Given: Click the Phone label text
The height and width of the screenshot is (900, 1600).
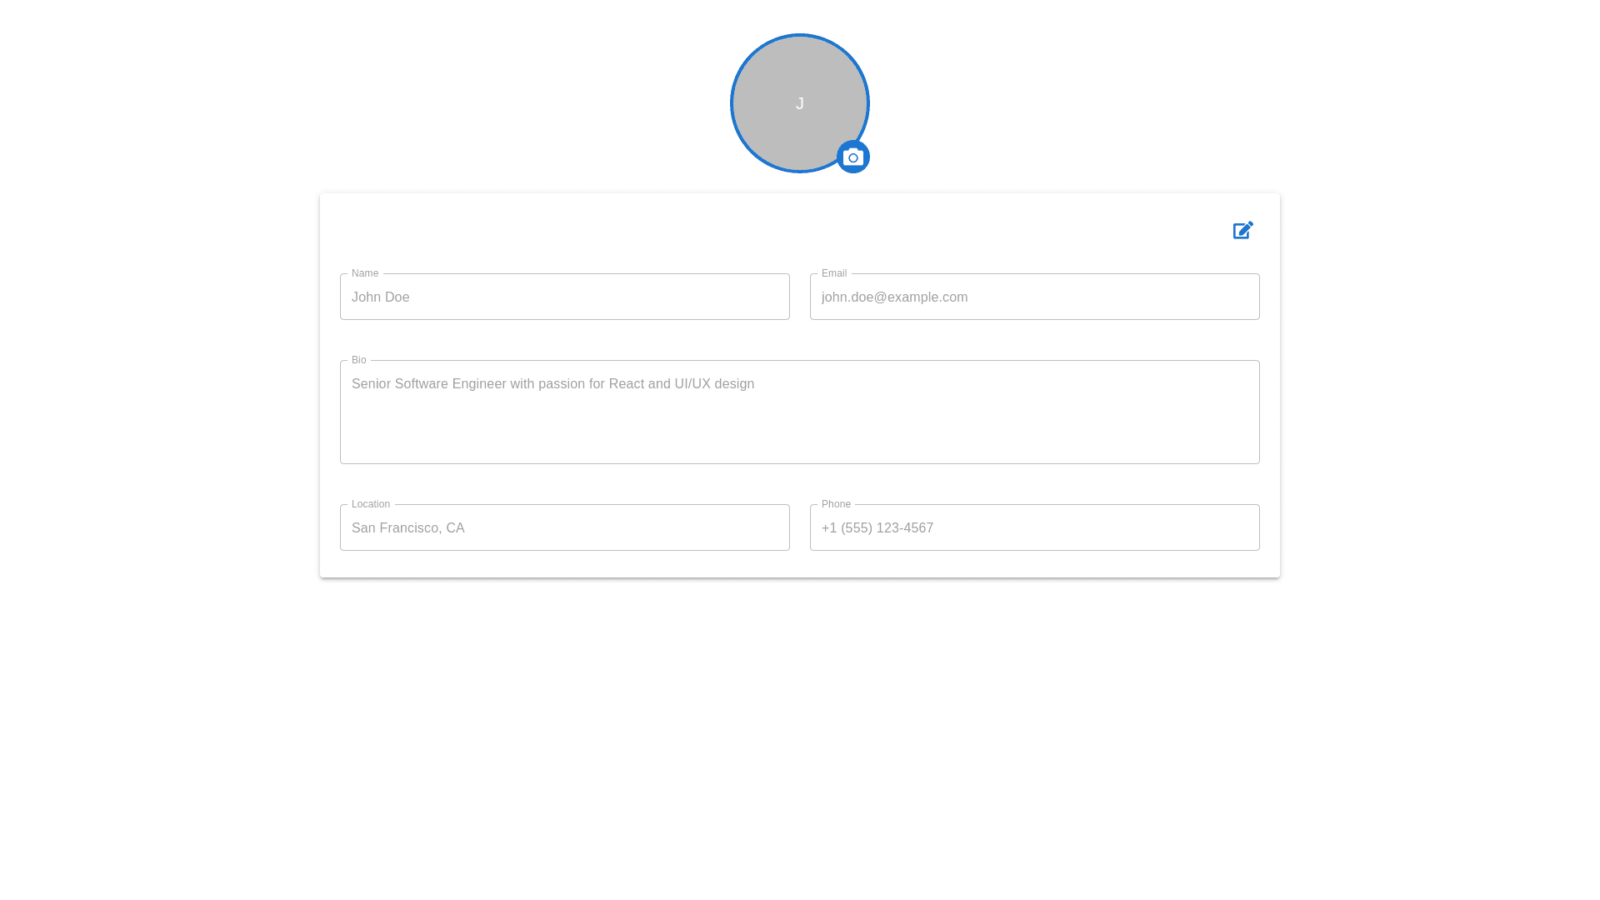Looking at the screenshot, I should pos(835,504).
